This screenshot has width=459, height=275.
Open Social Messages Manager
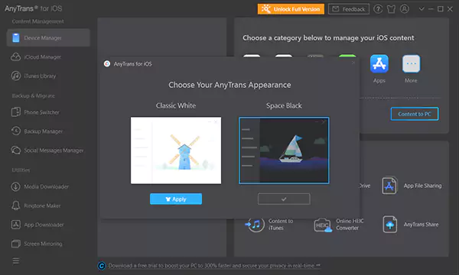(x=48, y=150)
